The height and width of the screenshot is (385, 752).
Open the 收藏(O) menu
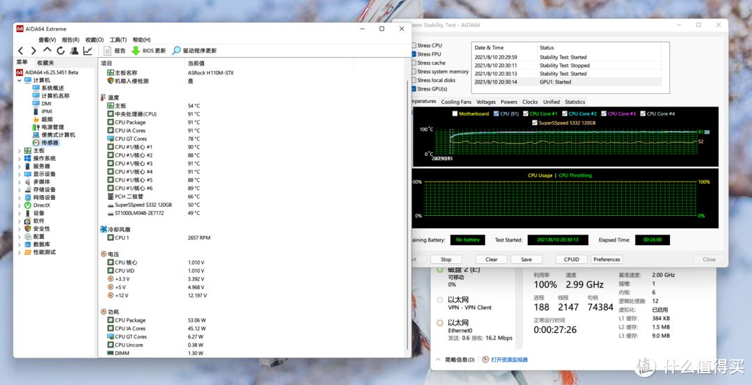(x=95, y=40)
